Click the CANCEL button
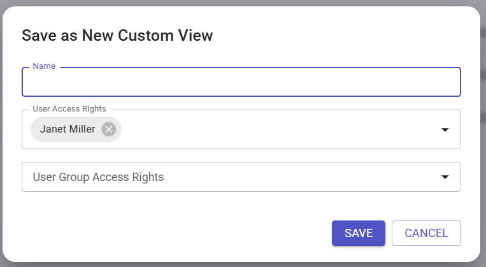The width and height of the screenshot is (486, 267). (426, 233)
